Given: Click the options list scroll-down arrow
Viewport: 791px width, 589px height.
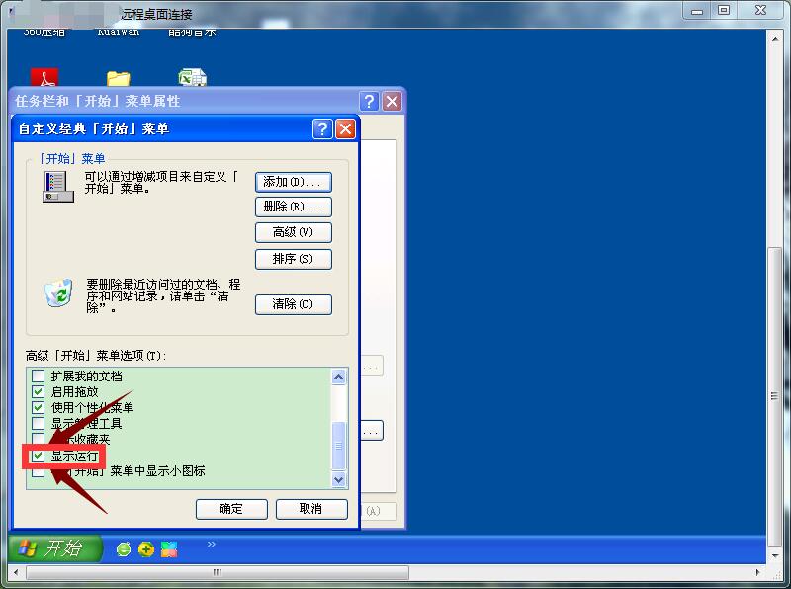Looking at the screenshot, I should (339, 481).
